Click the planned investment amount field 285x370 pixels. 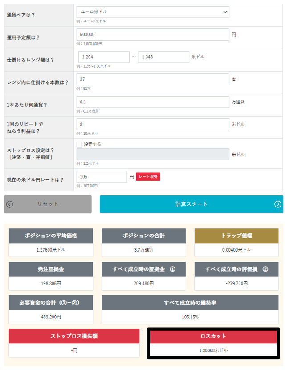(153, 34)
